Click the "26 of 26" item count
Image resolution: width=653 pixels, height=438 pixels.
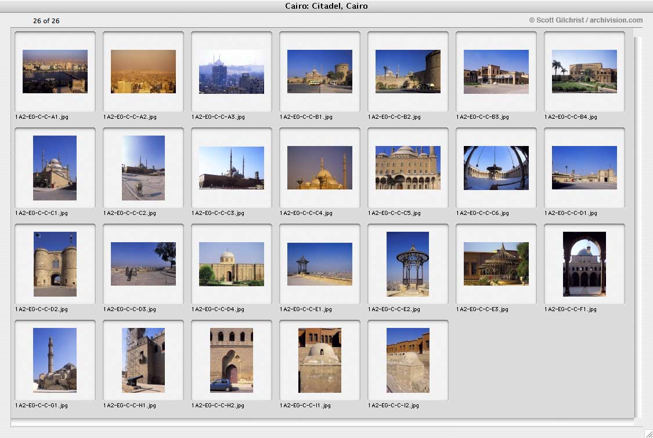click(x=46, y=21)
